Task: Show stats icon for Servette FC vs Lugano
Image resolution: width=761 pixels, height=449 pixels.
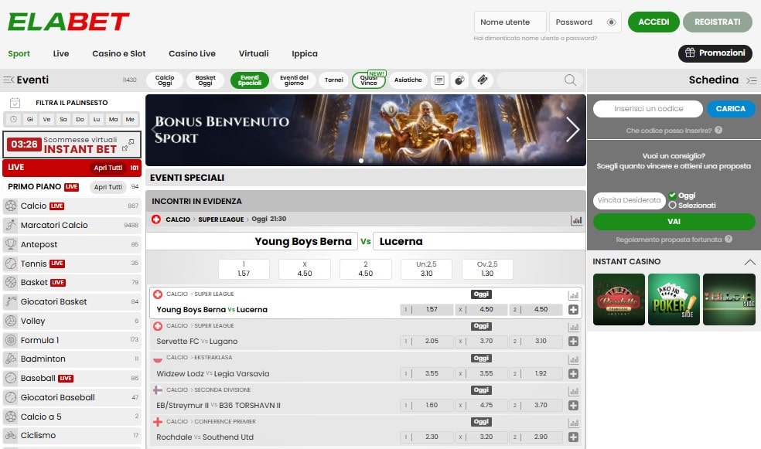Action: (573, 328)
